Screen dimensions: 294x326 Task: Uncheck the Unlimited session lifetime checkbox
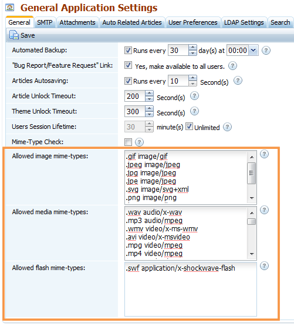coord(189,127)
